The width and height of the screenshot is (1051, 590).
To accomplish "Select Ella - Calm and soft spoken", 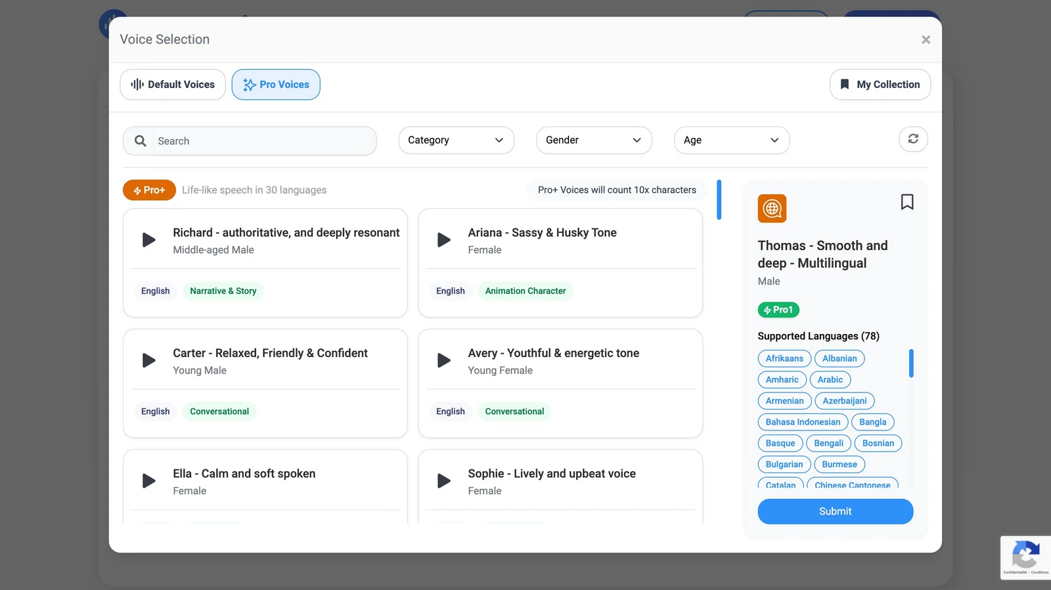I will tap(244, 473).
